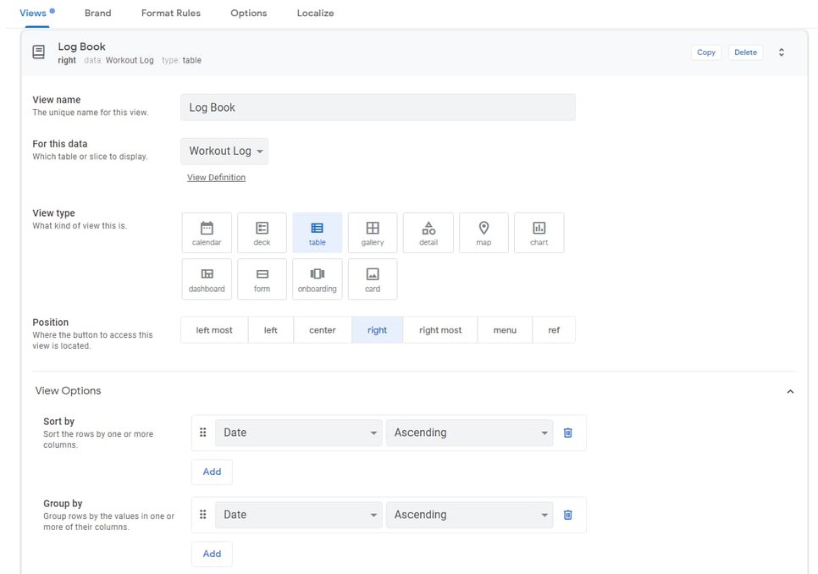
Task: Pick the chart view type
Action: (539, 232)
